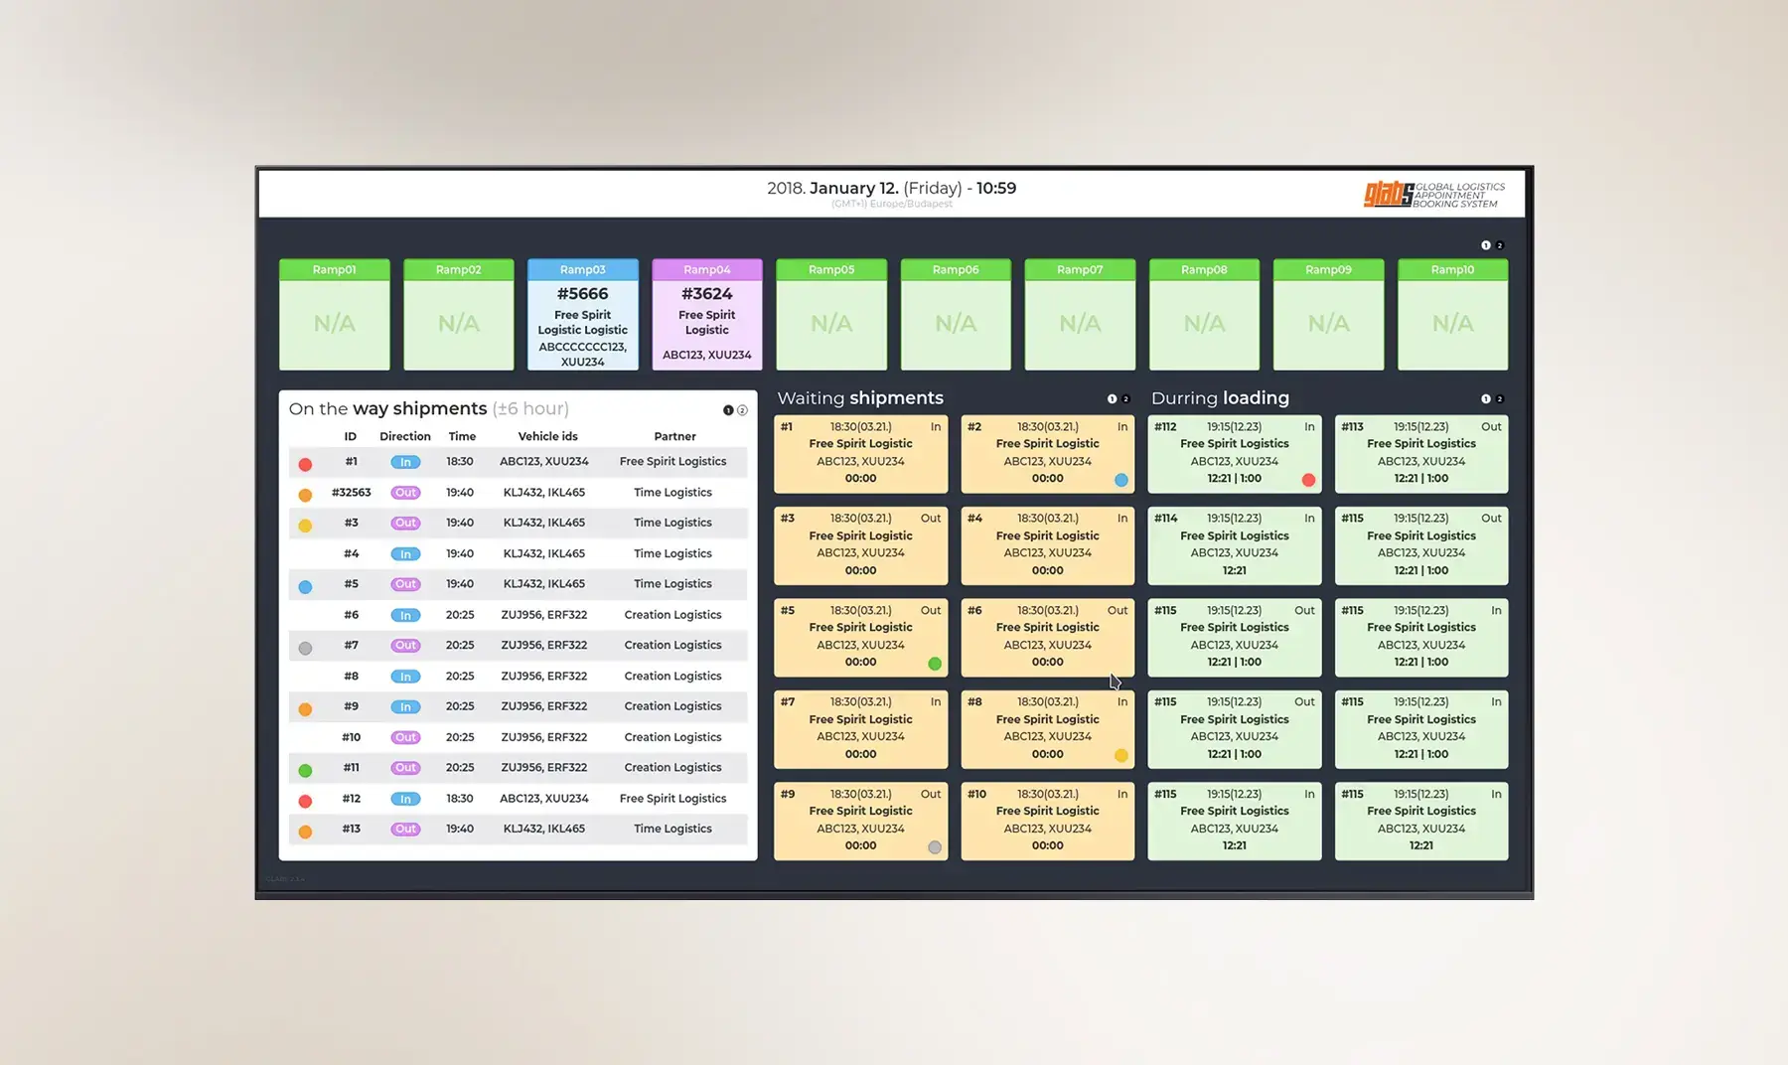Show page 2 of On the way shipments
1788x1065 pixels.
coord(742,410)
